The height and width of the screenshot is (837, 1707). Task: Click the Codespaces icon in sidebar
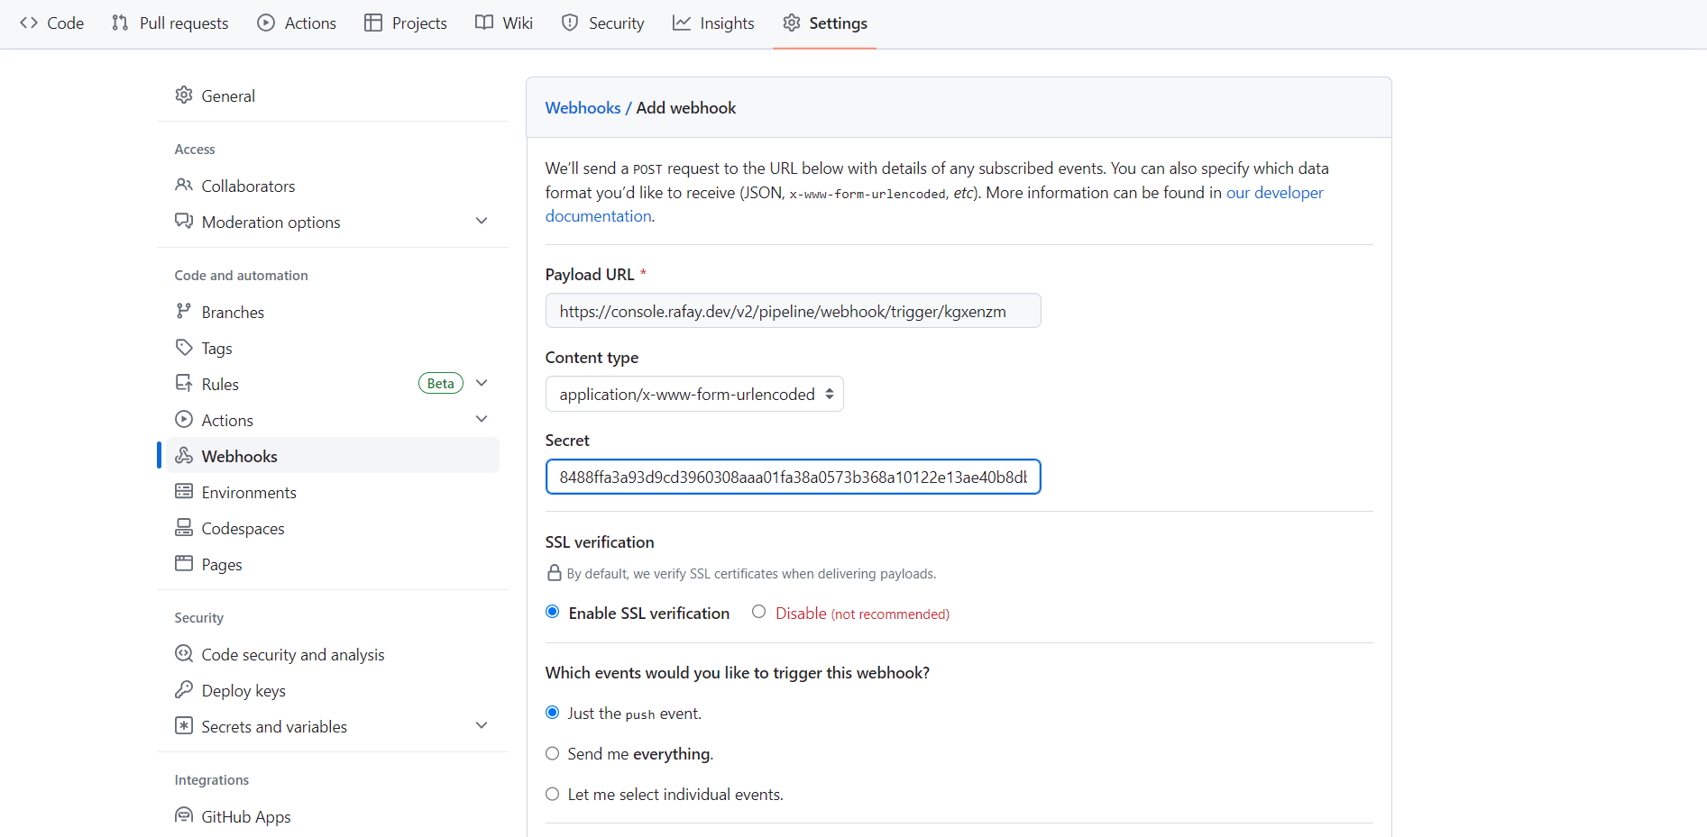tap(184, 528)
